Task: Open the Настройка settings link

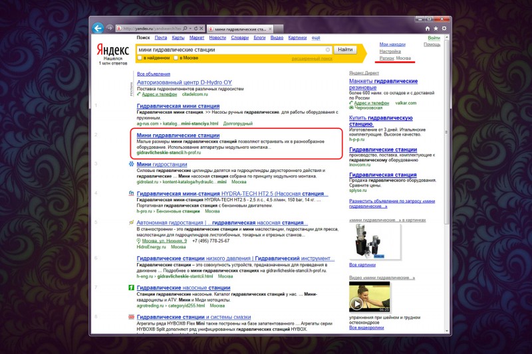Action: (390, 52)
